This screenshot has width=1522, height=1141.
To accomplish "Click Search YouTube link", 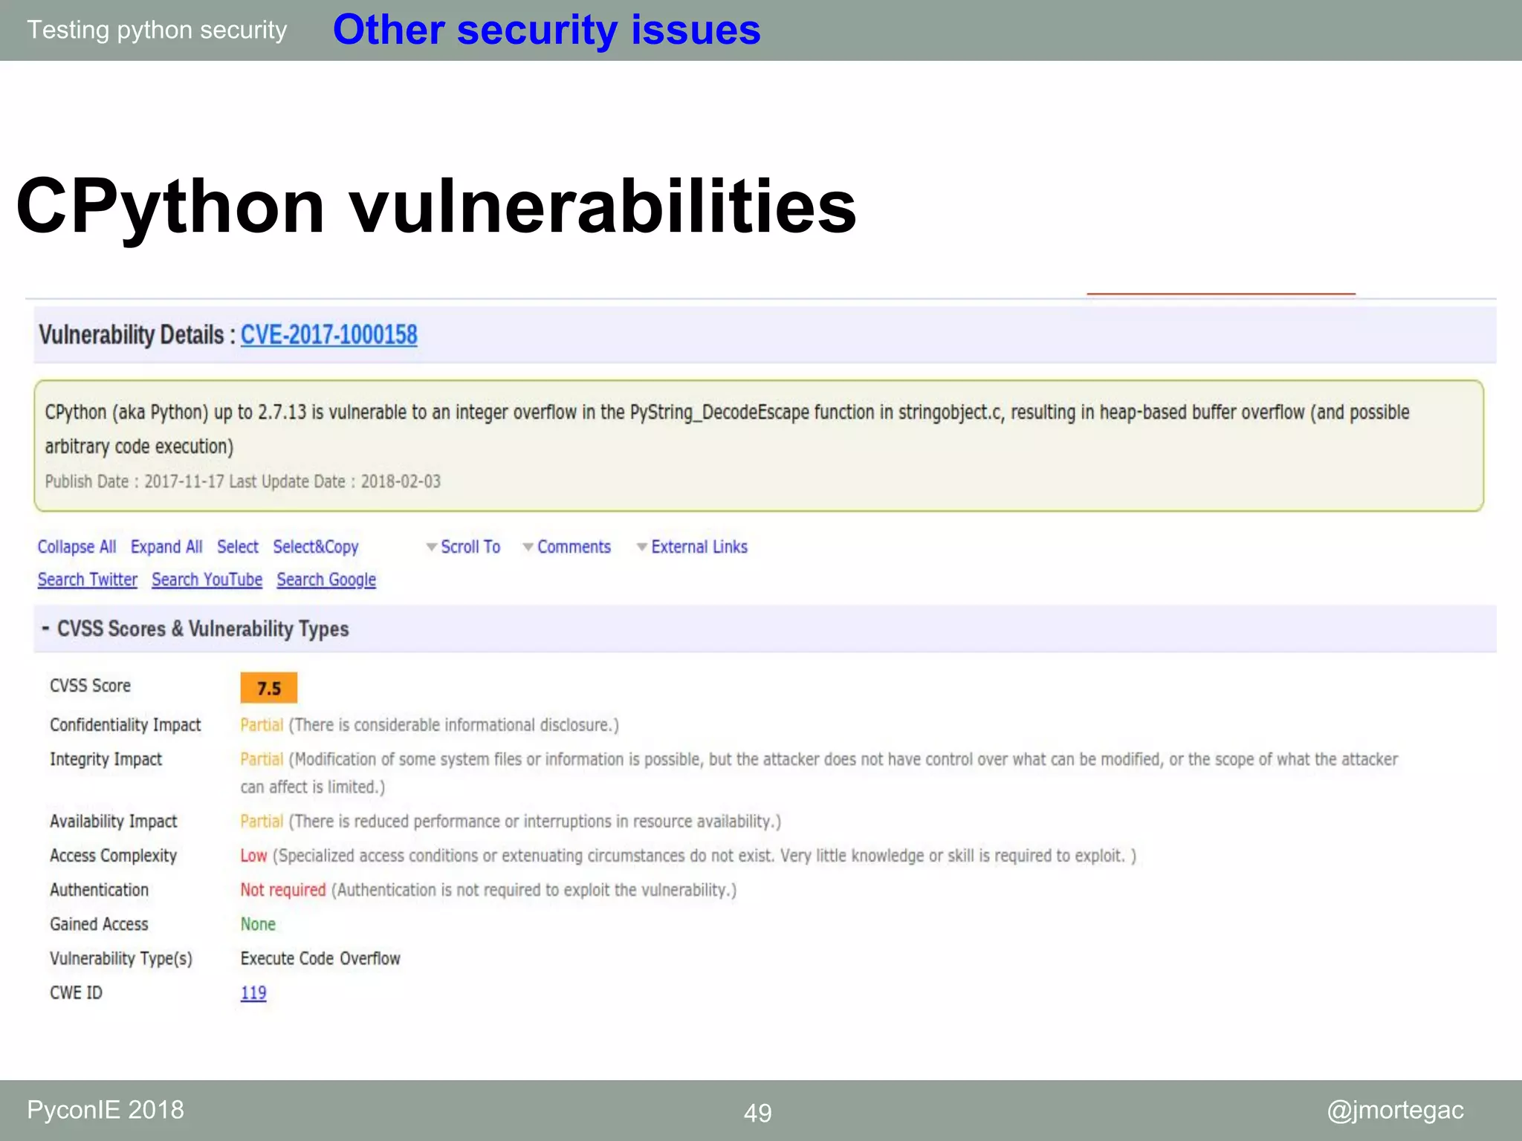I will [207, 579].
